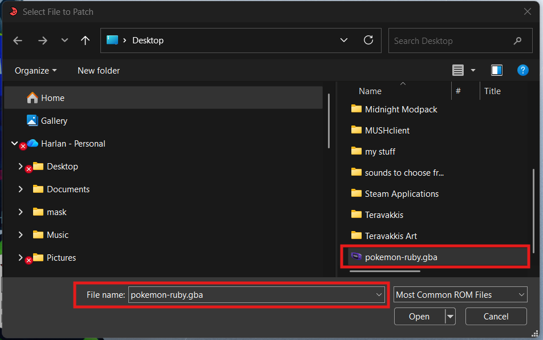Image resolution: width=543 pixels, height=340 pixels.
Task: Select mask folder in navigation tree
Action: pos(56,212)
